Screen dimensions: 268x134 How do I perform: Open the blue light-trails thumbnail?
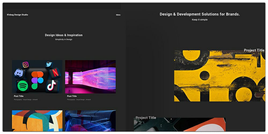tap(90, 120)
